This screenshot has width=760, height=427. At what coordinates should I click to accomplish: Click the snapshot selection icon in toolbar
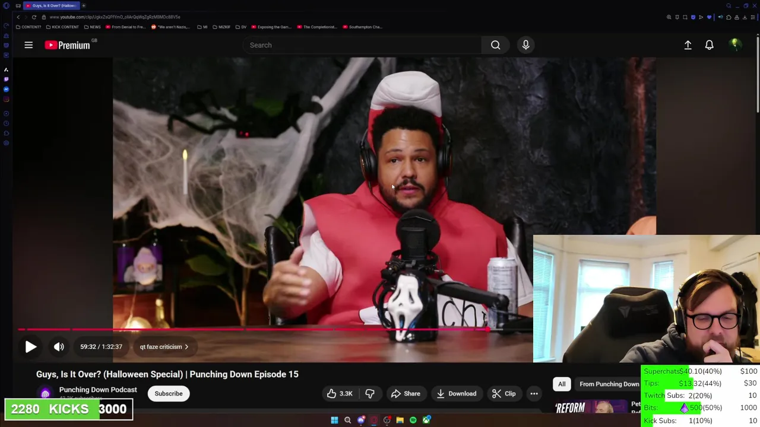(x=685, y=17)
